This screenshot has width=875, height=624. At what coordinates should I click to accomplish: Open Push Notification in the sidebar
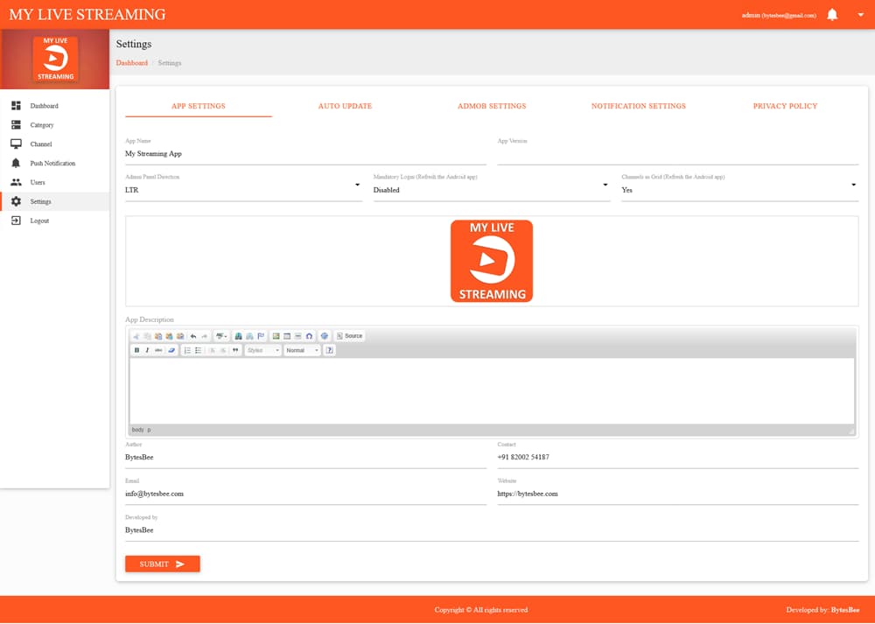pyautogui.click(x=52, y=164)
